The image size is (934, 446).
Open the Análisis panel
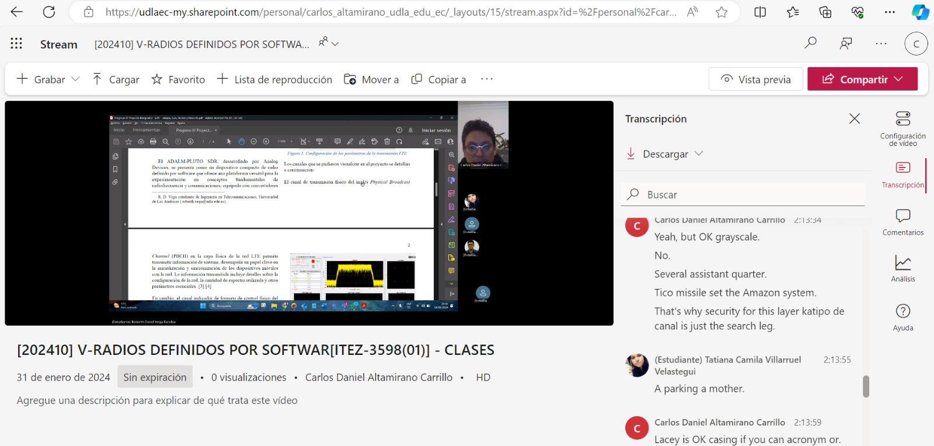click(902, 269)
